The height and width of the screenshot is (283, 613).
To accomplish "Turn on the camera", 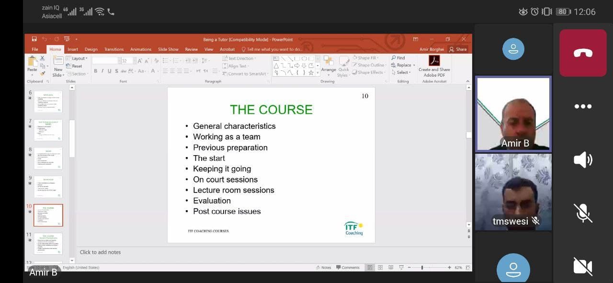I will (583, 266).
